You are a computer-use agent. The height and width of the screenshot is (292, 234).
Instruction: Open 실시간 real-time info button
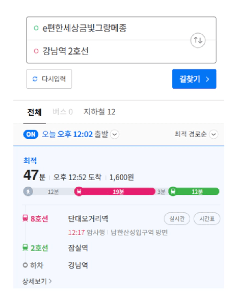(177, 219)
